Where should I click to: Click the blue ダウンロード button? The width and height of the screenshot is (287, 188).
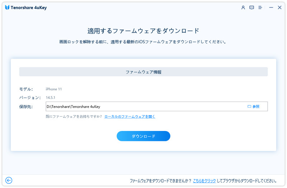coord(143,136)
